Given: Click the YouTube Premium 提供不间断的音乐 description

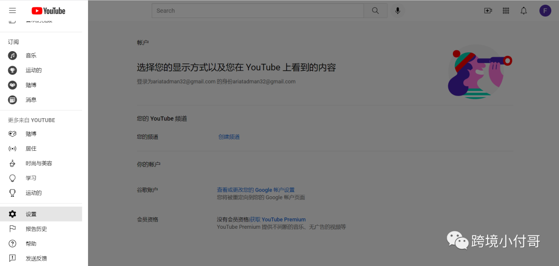Looking at the screenshot, I should [281, 227].
